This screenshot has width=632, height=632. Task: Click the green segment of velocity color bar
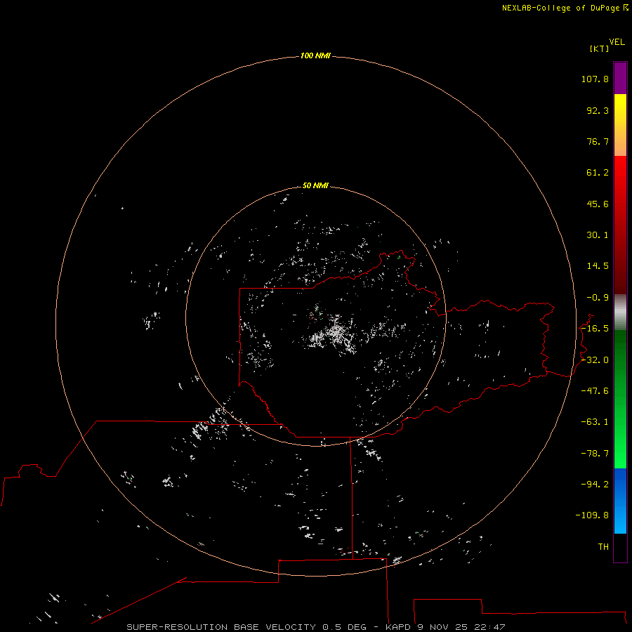620,399
